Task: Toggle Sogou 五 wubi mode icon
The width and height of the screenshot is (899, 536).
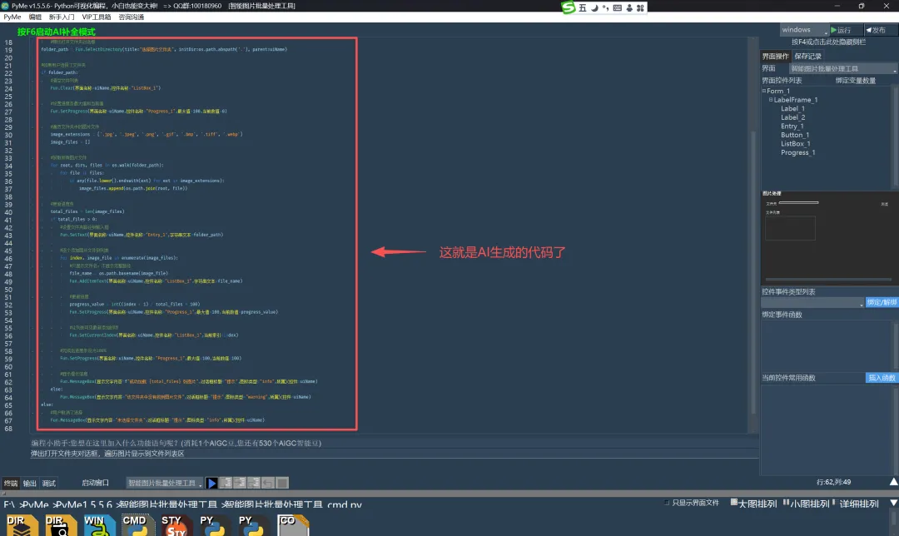Action: 583,7
